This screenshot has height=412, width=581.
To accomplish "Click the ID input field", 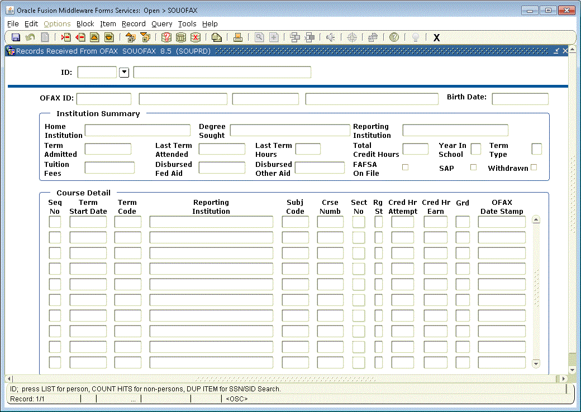I will (97, 72).
